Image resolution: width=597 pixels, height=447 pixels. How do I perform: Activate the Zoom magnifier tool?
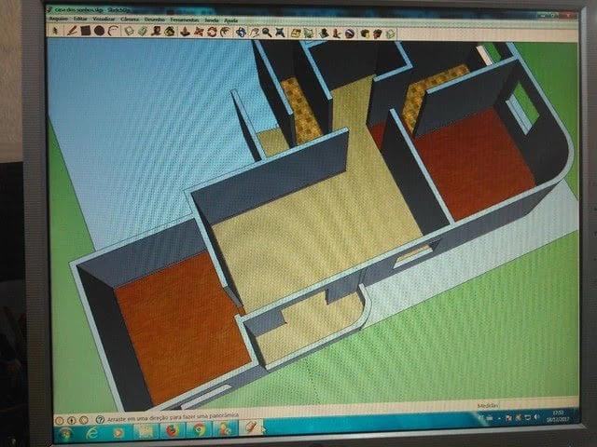[x=267, y=33]
